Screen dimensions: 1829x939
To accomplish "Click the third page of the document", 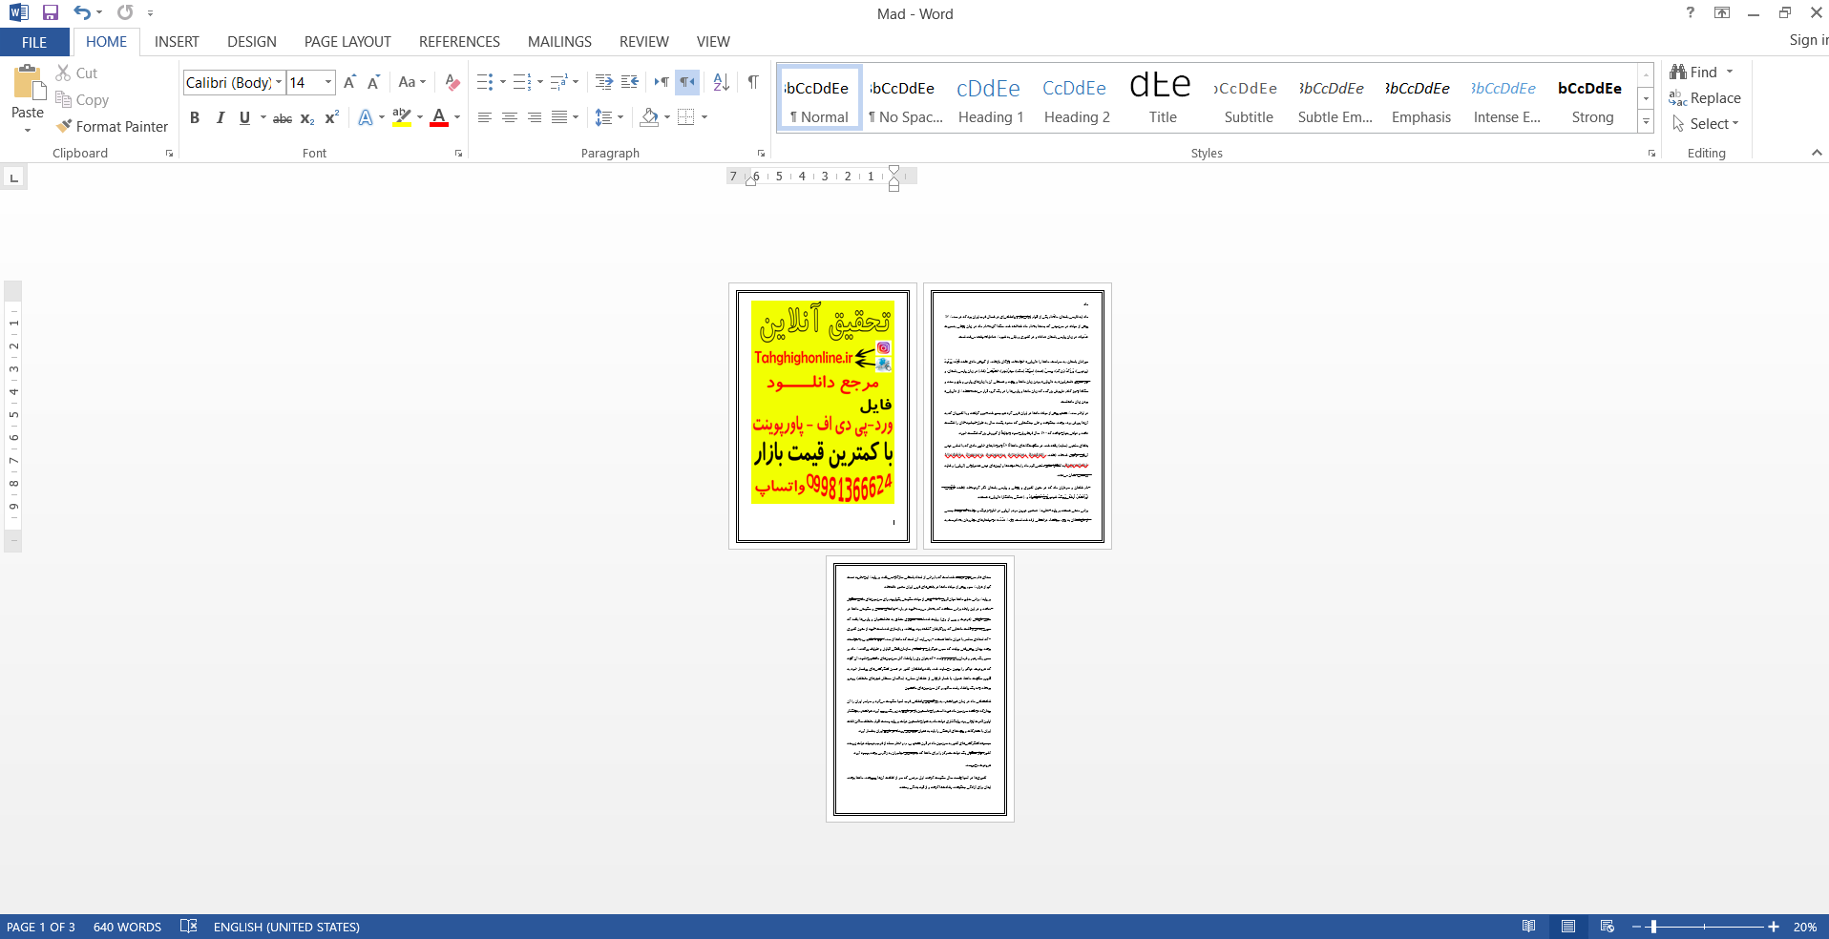I will [920, 689].
